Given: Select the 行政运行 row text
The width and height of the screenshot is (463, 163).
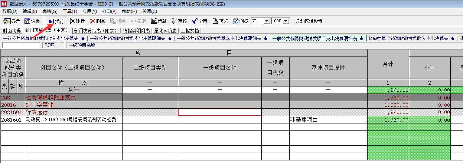Looking at the screenshot, I should [x=37, y=112].
